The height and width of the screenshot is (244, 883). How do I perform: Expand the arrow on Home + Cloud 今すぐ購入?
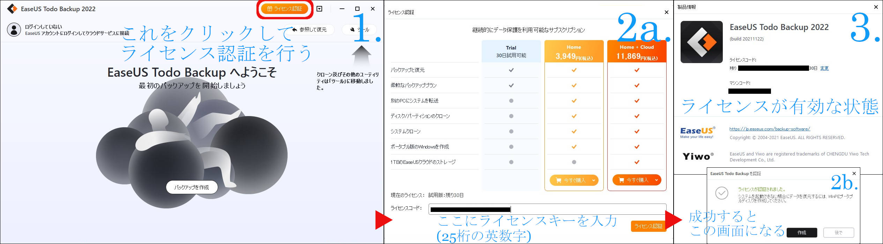pos(656,180)
